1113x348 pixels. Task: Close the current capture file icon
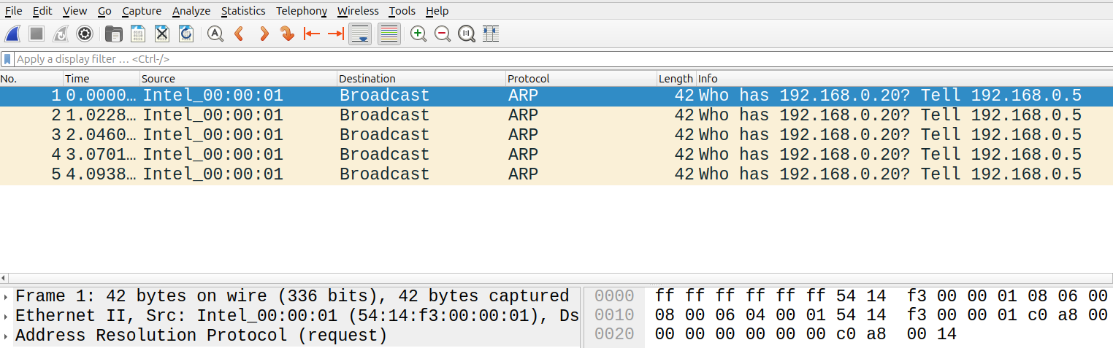click(162, 34)
